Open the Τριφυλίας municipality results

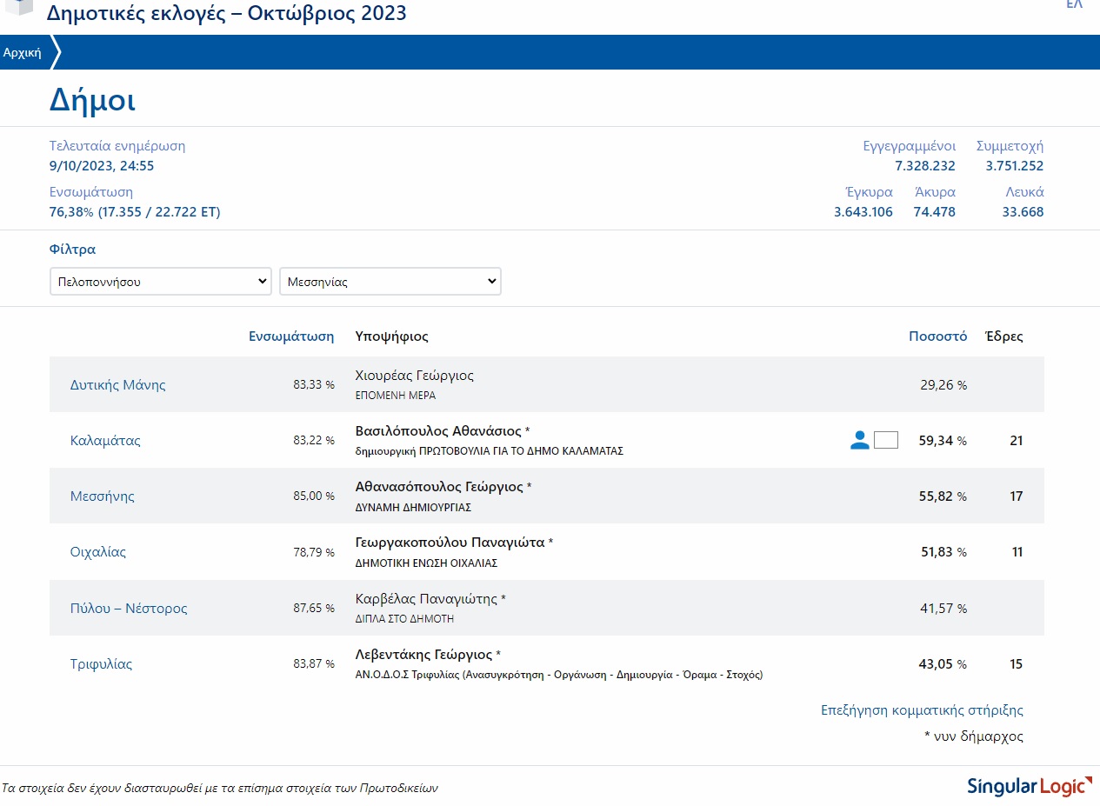pyautogui.click(x=101, y=664)
